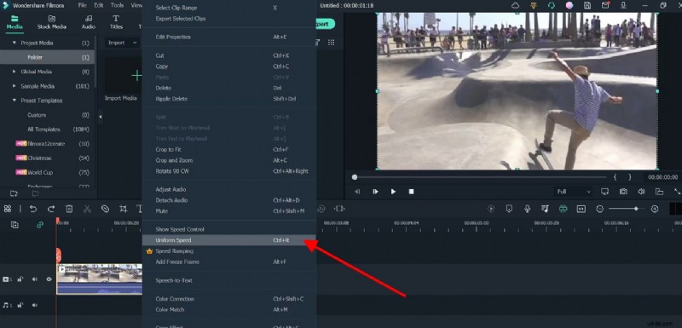The height and width of the screenshot is (328, 682).
Task: Toggle lock on the video track
Action: (20, 279)
